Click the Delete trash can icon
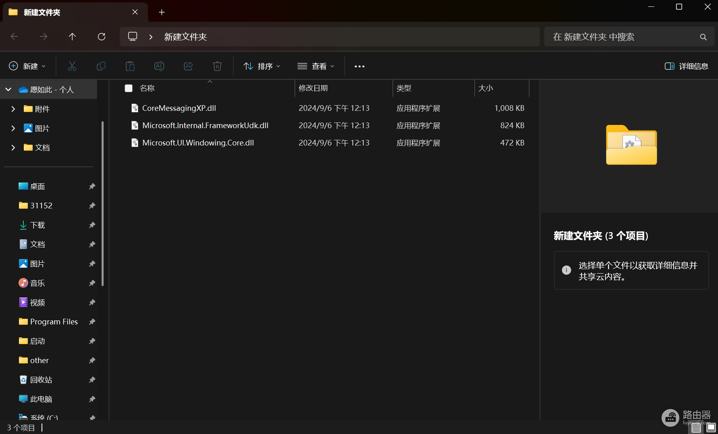Viewport: 718px width, 434px height. coord(217,66)
